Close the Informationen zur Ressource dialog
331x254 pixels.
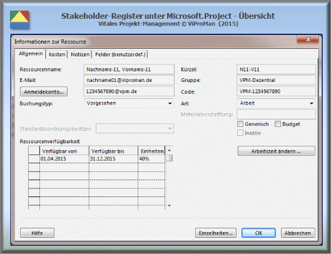pos(308,39)
